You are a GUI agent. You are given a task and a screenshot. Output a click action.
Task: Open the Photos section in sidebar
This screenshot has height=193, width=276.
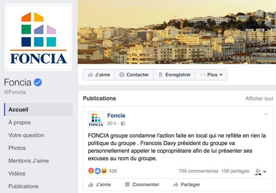click(17, 148)
